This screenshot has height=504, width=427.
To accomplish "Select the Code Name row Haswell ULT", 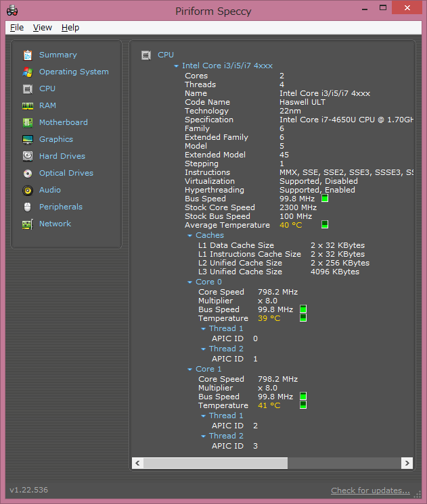I will click(255, 102).
